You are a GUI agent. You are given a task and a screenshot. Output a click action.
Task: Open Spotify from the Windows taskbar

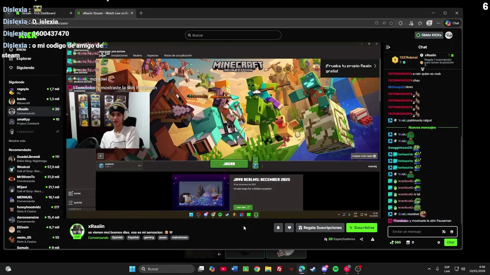pyautogui.click(x=335, y=269)
